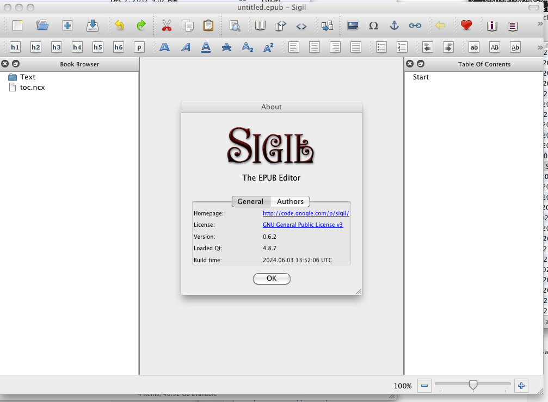Cut with the red scissors icon
Image resolution: width=548 pixels, height=402 pixels.
pyautogui.click(x=167, y=26)
